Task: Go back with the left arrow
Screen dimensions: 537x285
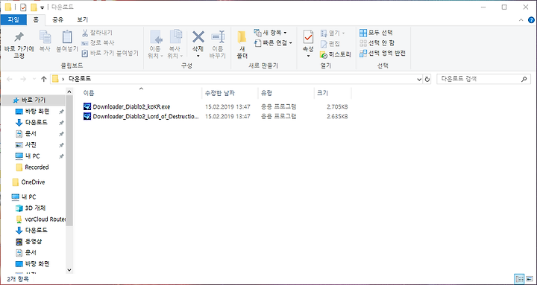Action: pos(9,80)
